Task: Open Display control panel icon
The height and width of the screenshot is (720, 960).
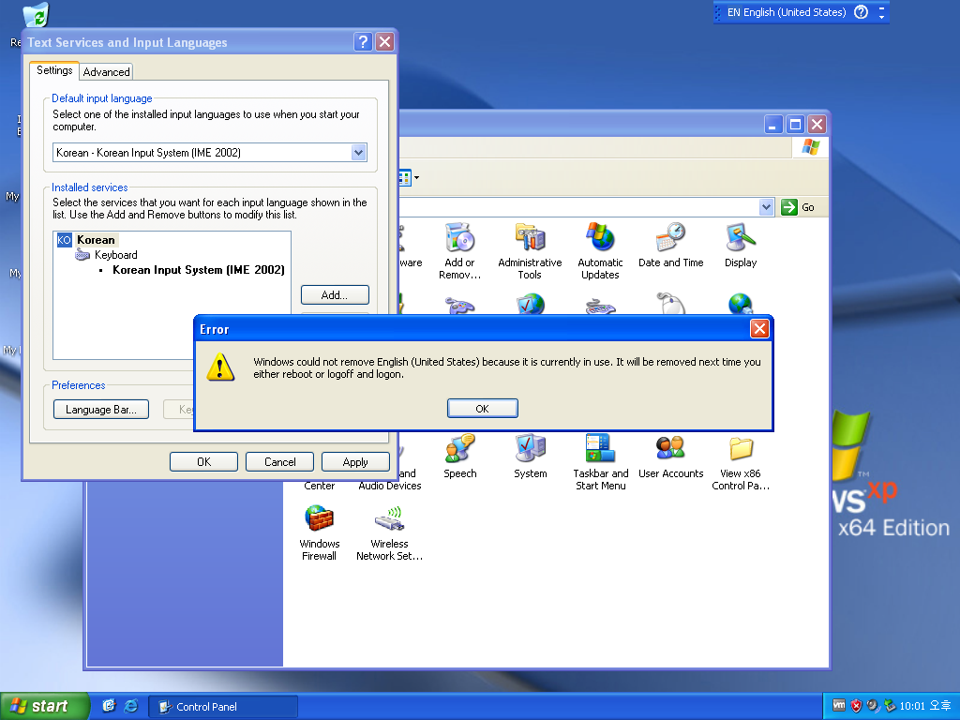Action: click(x=741, y=245)
